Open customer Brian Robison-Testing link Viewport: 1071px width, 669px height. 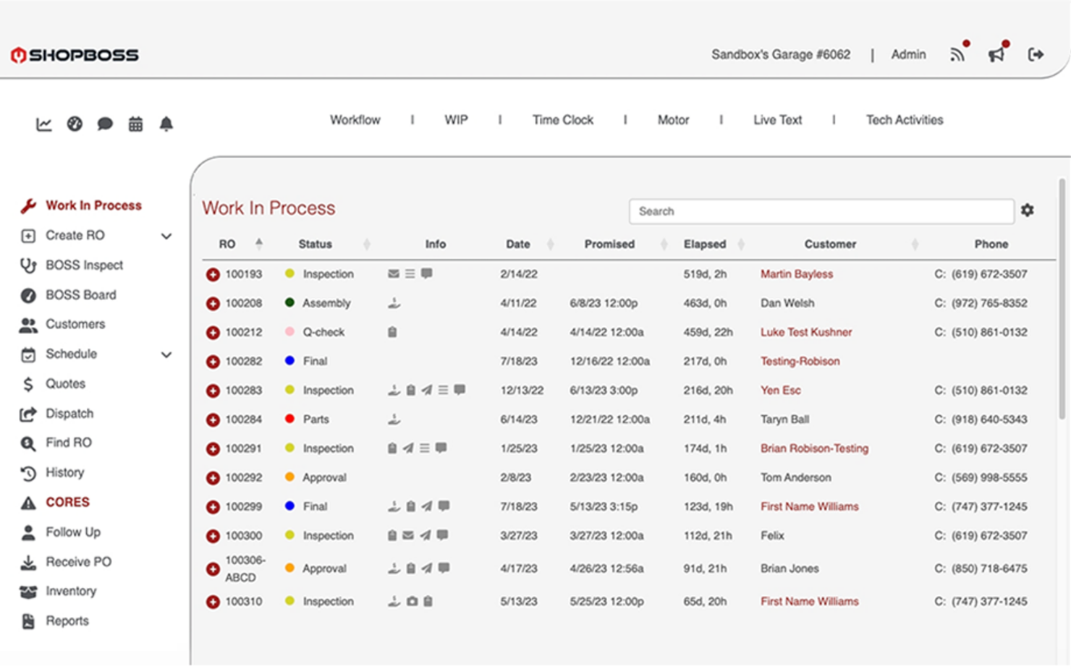[x=815, y=448]
